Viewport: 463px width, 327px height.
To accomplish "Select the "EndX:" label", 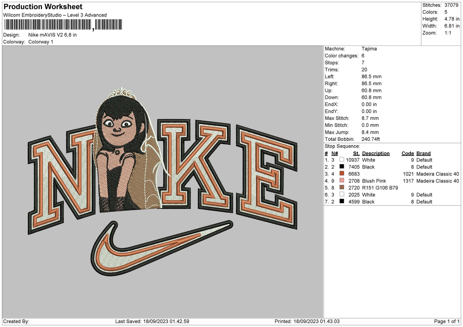I will [x=332, y=104].
